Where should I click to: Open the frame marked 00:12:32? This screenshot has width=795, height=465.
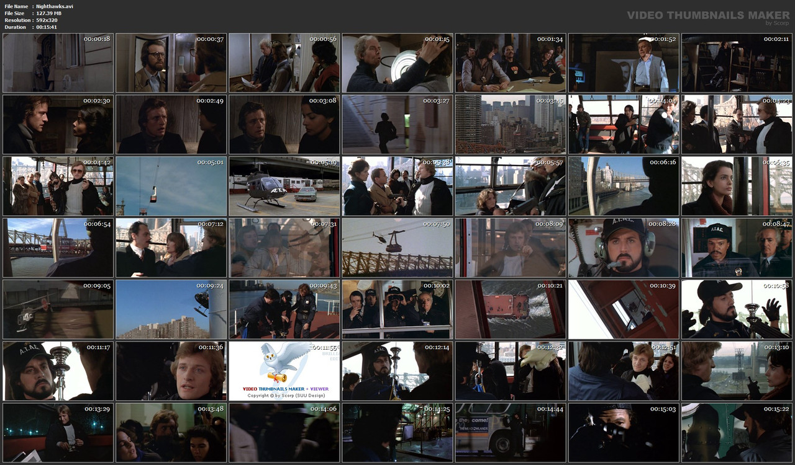[x=511, y=371]
